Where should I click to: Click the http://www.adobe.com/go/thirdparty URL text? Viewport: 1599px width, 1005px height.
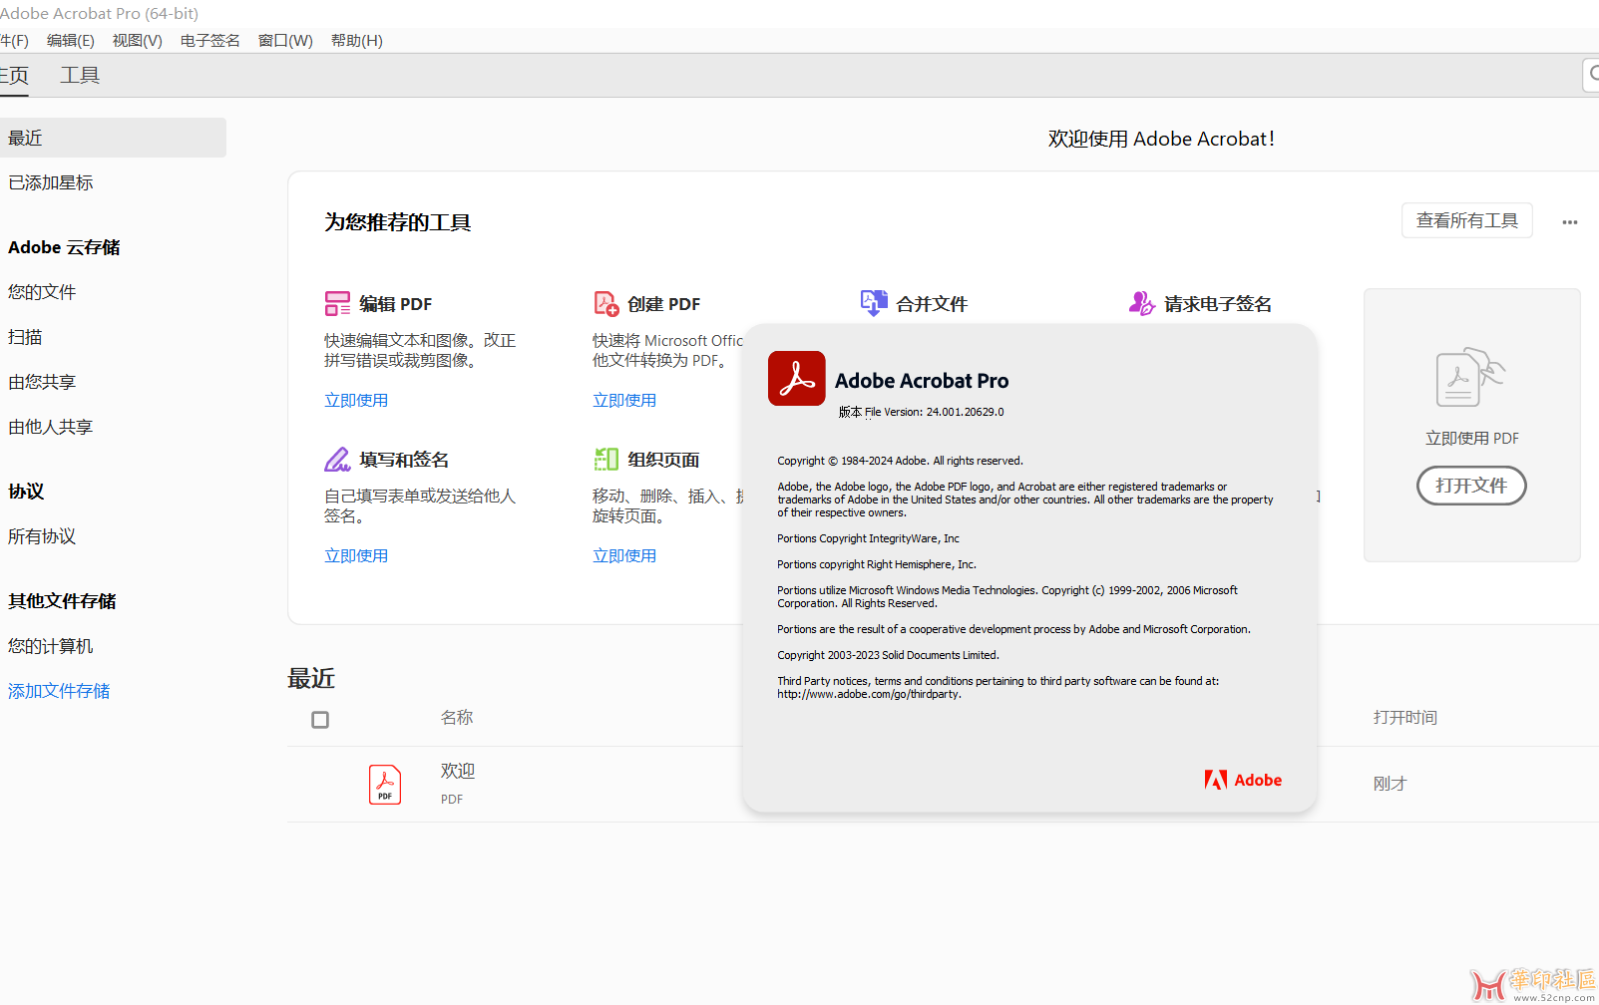coord(869,695)
